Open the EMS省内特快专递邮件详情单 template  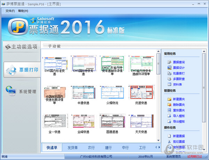click(141, 66)
